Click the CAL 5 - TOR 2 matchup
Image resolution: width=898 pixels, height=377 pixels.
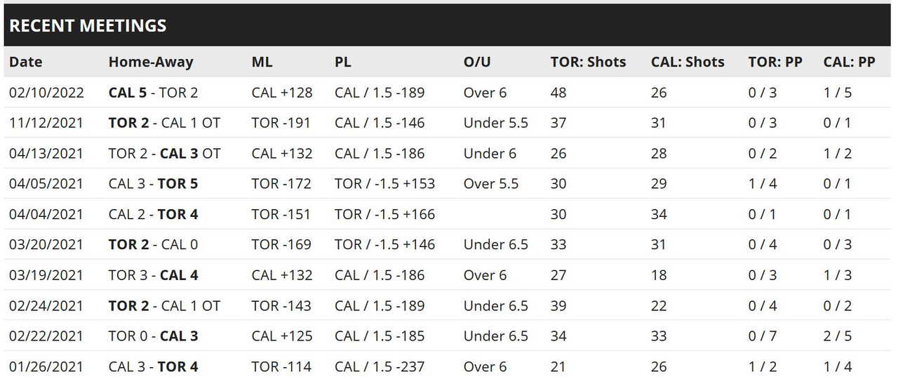153,93
